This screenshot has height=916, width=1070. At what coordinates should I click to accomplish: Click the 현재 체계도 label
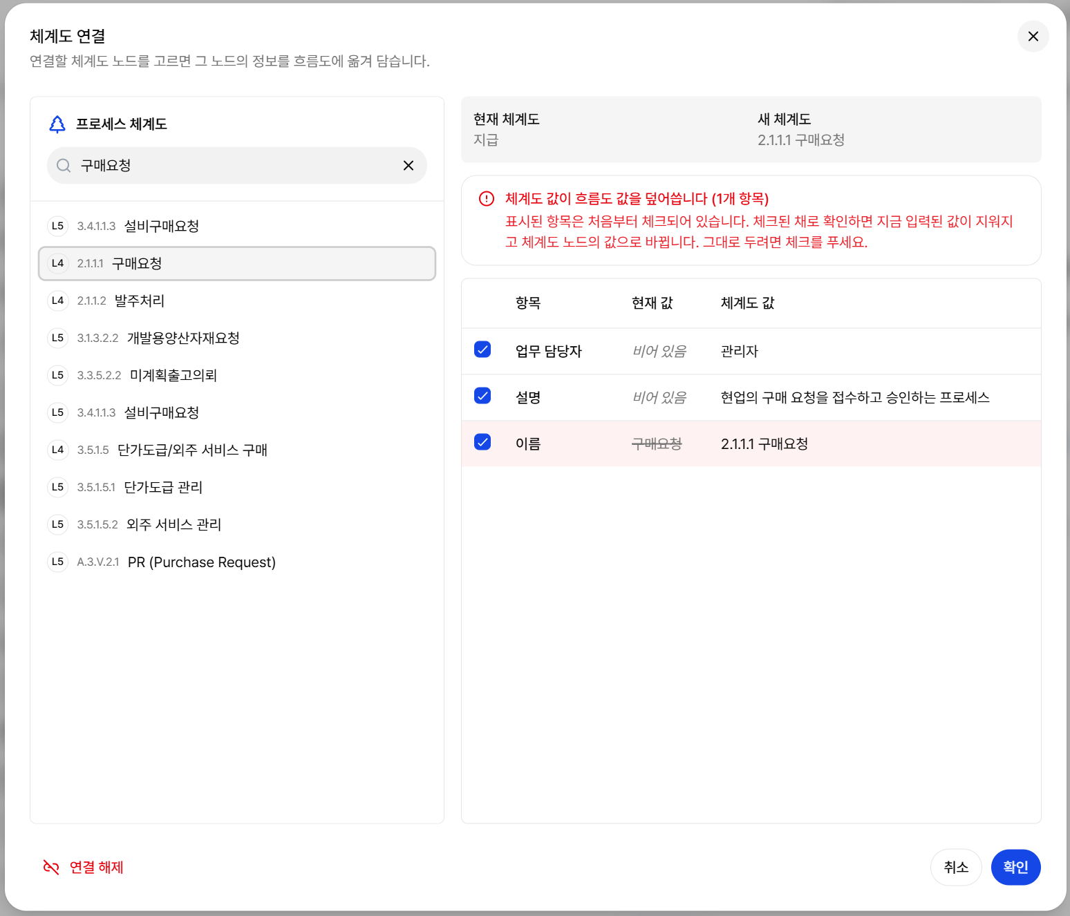click(x=506, y=119)
